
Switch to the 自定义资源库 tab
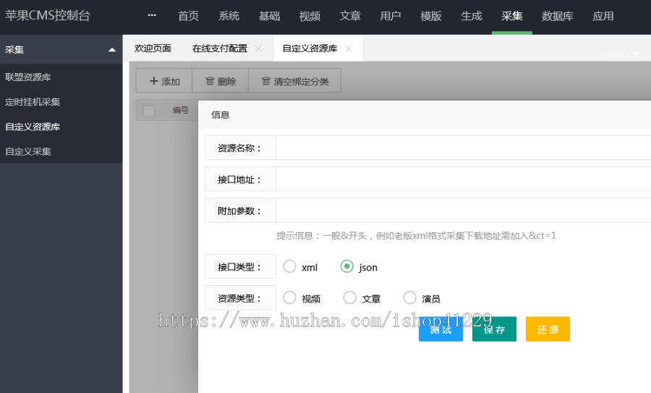coord(310,48)
